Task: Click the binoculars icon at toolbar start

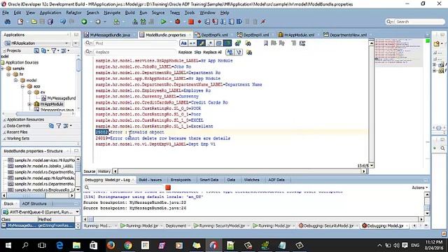Action: point(8,22)
